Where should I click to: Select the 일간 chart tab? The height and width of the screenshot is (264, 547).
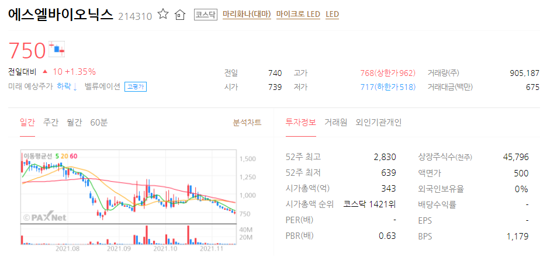(x=27, y=123)
